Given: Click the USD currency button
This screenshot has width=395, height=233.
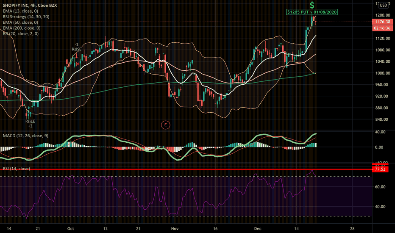Looking at the screenshot, I should click(x=384, y=5).
